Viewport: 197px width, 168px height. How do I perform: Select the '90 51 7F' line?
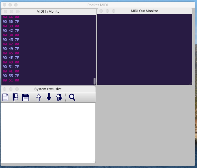pos(11,67)
